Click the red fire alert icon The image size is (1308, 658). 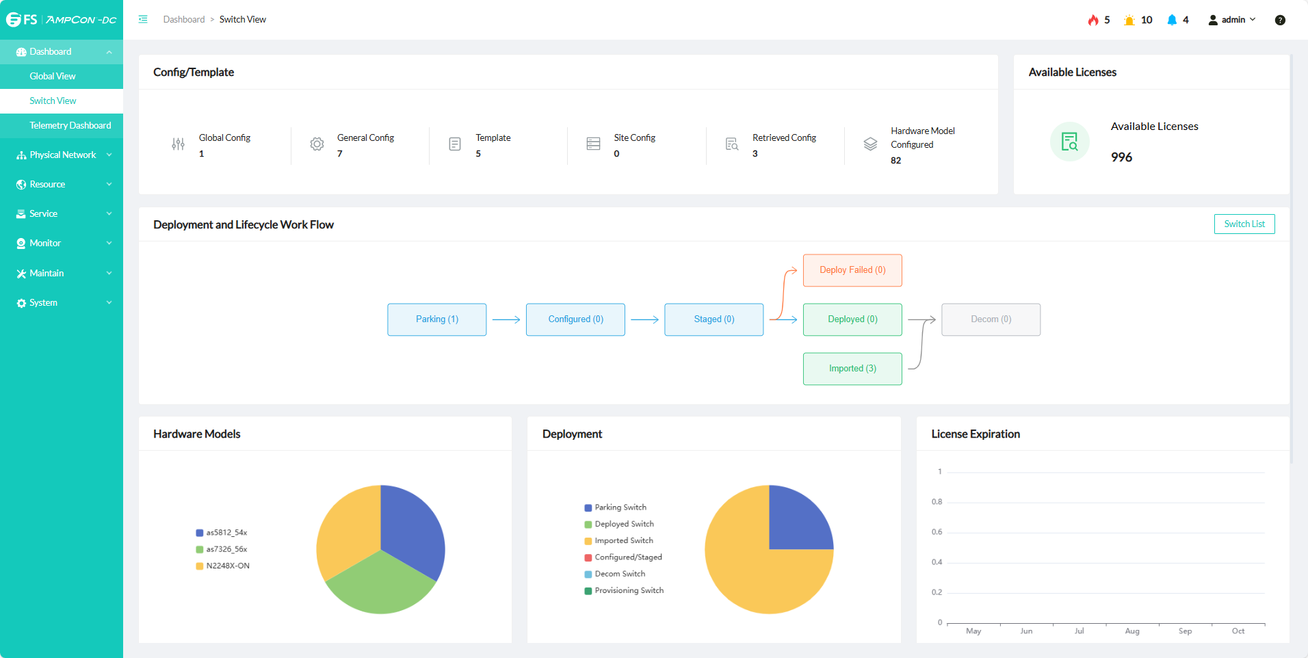click(x=1093, y=20)
